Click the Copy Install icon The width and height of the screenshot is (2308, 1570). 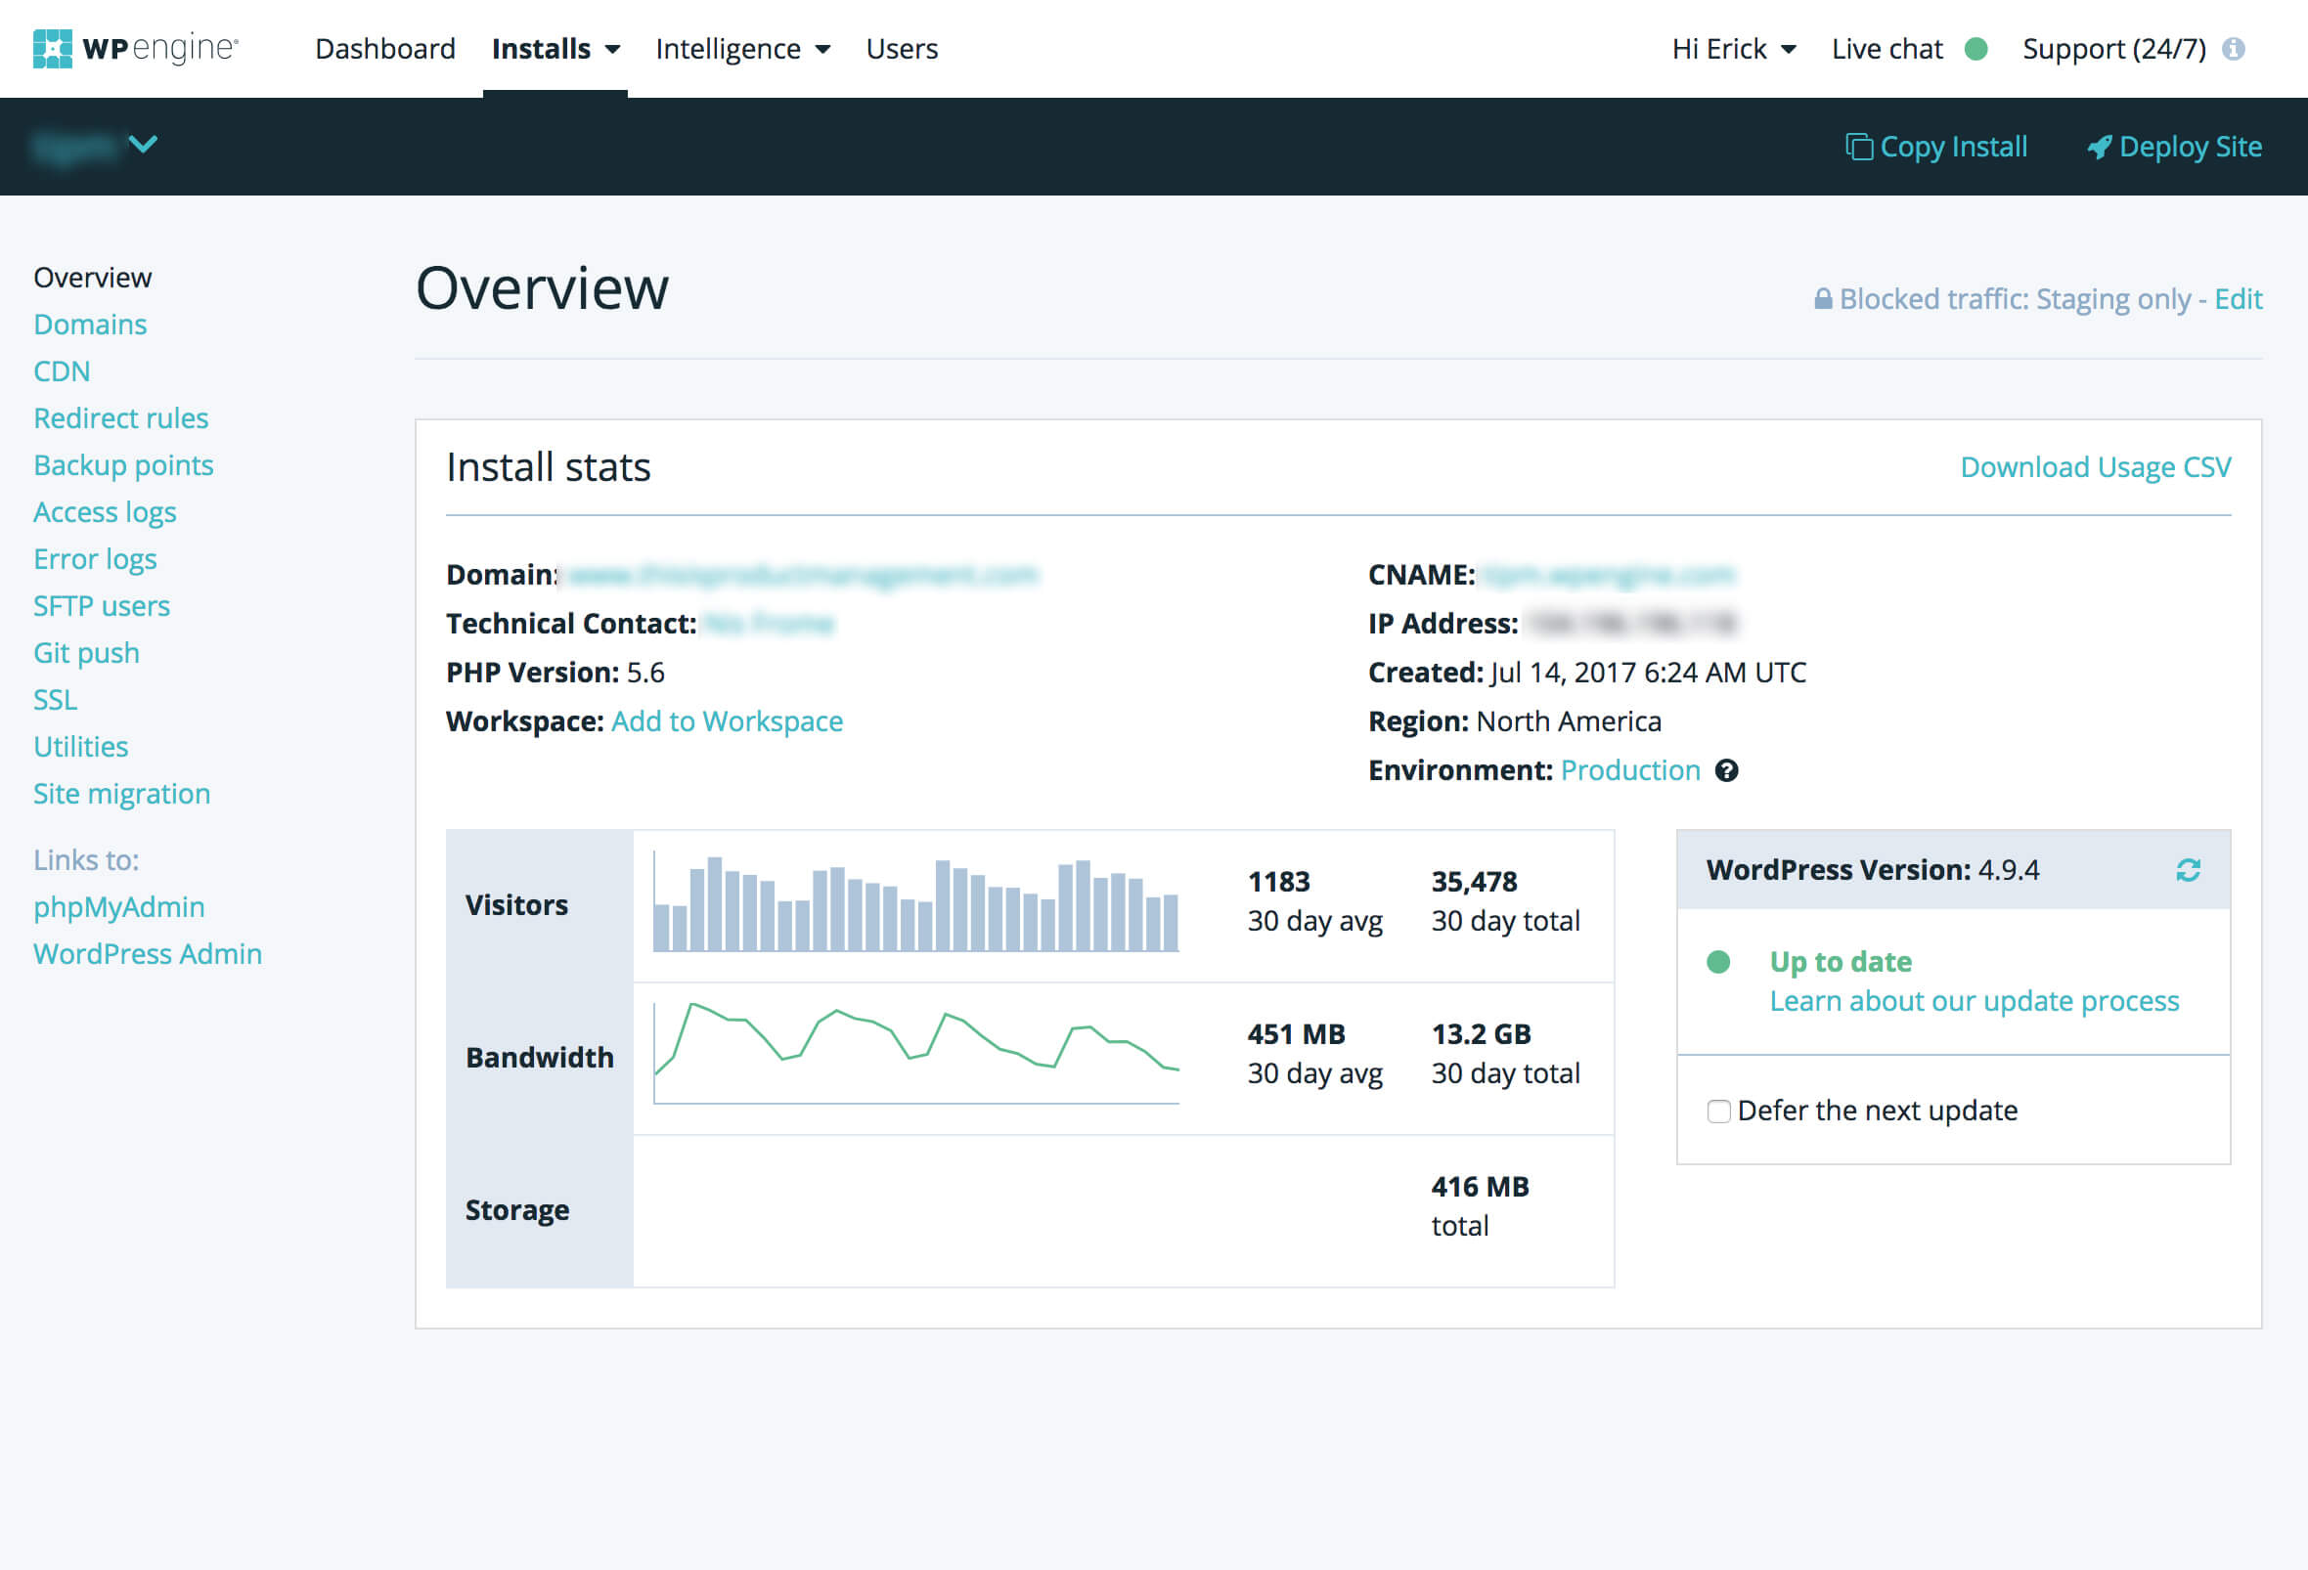coord(1858,147)
